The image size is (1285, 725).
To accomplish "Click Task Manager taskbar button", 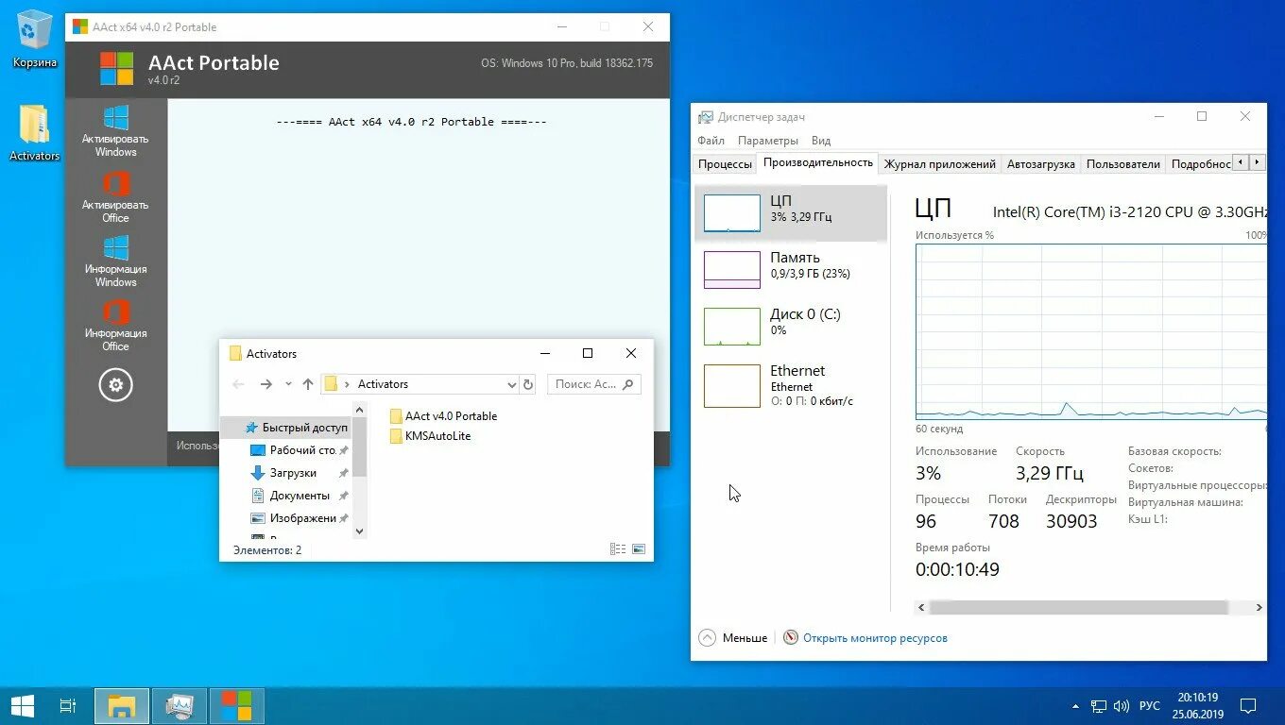I will click(x=180, y=705).
